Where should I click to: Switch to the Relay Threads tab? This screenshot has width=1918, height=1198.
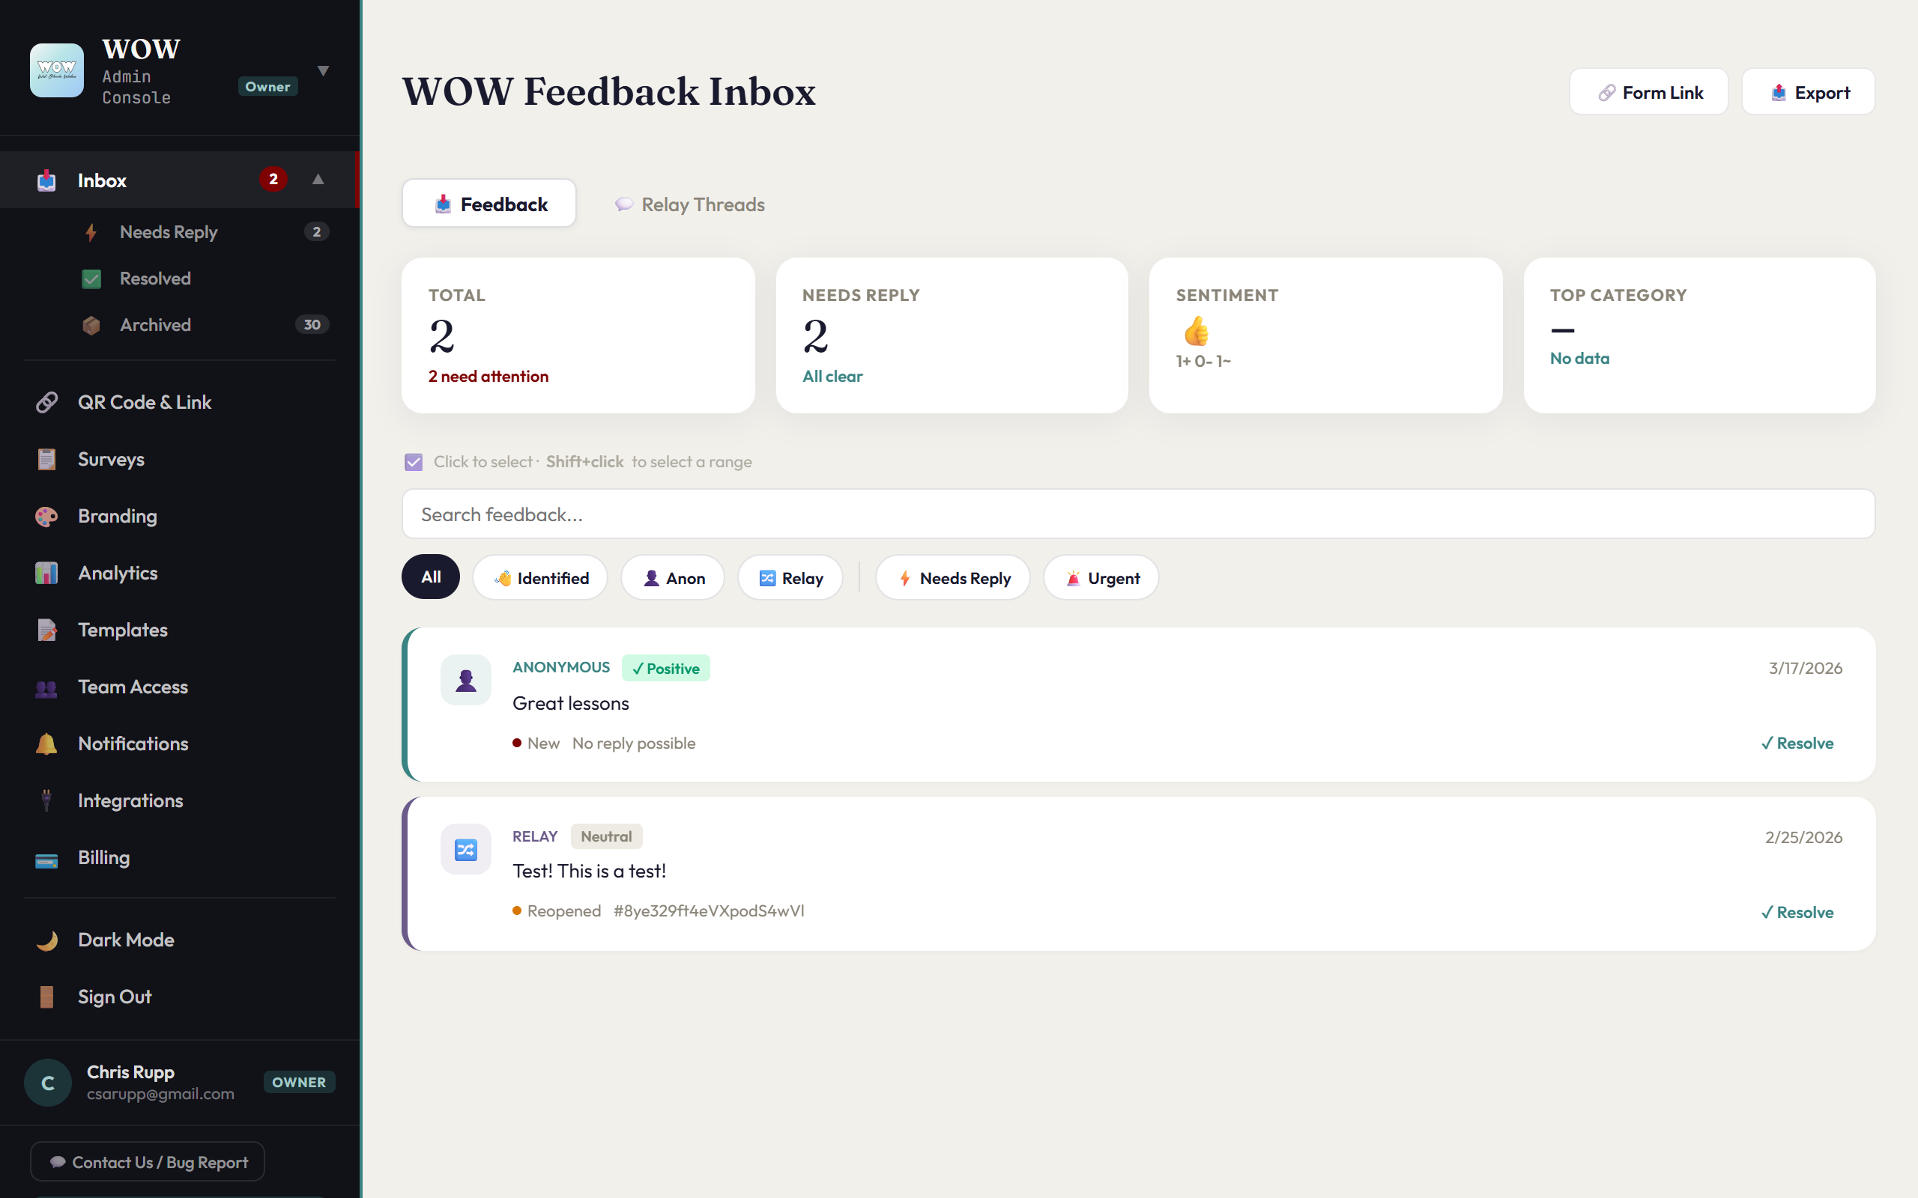(x=689, y=204)
